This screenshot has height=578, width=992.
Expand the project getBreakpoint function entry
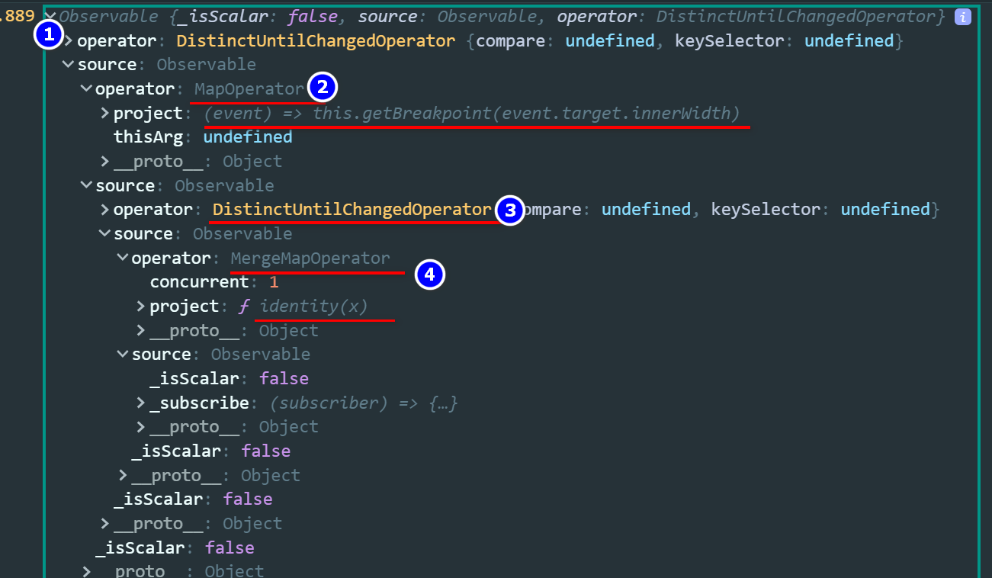point(104,114)
